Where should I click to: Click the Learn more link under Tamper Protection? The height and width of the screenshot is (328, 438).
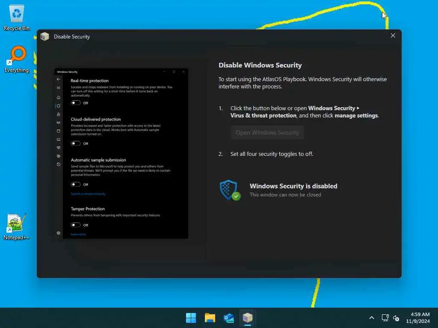click(x=78, y=234)
